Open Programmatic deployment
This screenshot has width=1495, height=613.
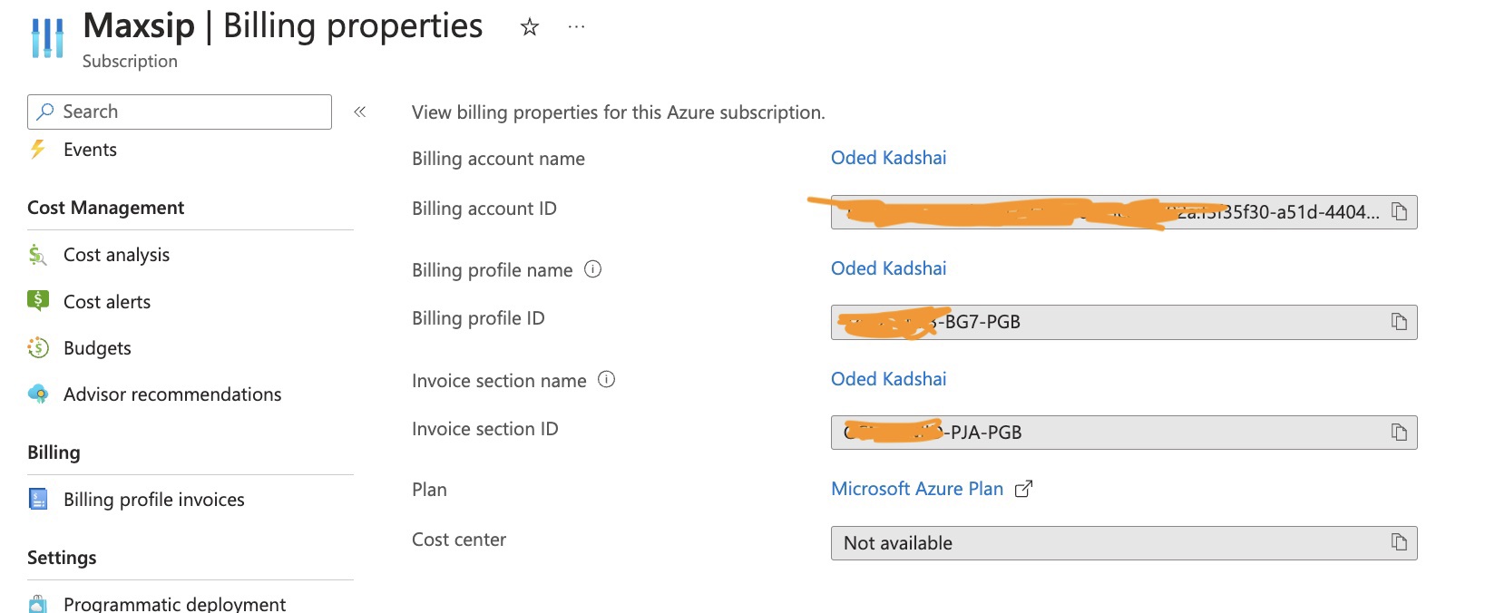tap(174, 603)
